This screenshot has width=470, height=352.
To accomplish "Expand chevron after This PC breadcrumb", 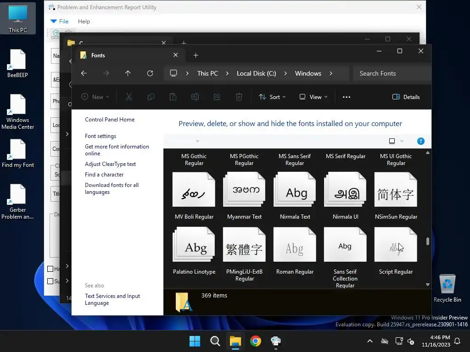I will point(227,73).
